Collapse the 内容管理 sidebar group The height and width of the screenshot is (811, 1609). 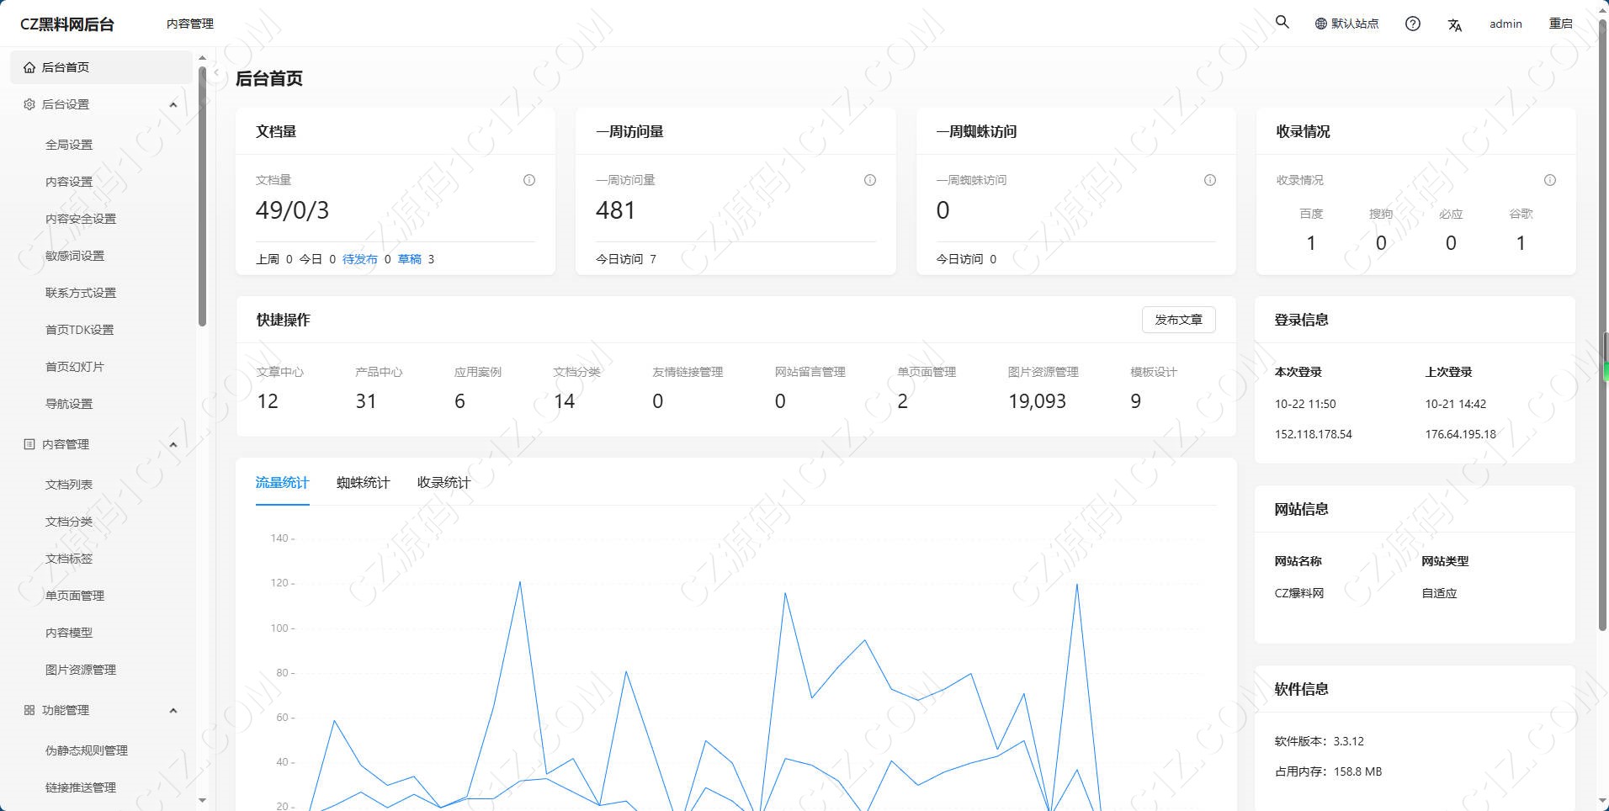(173, 444)
